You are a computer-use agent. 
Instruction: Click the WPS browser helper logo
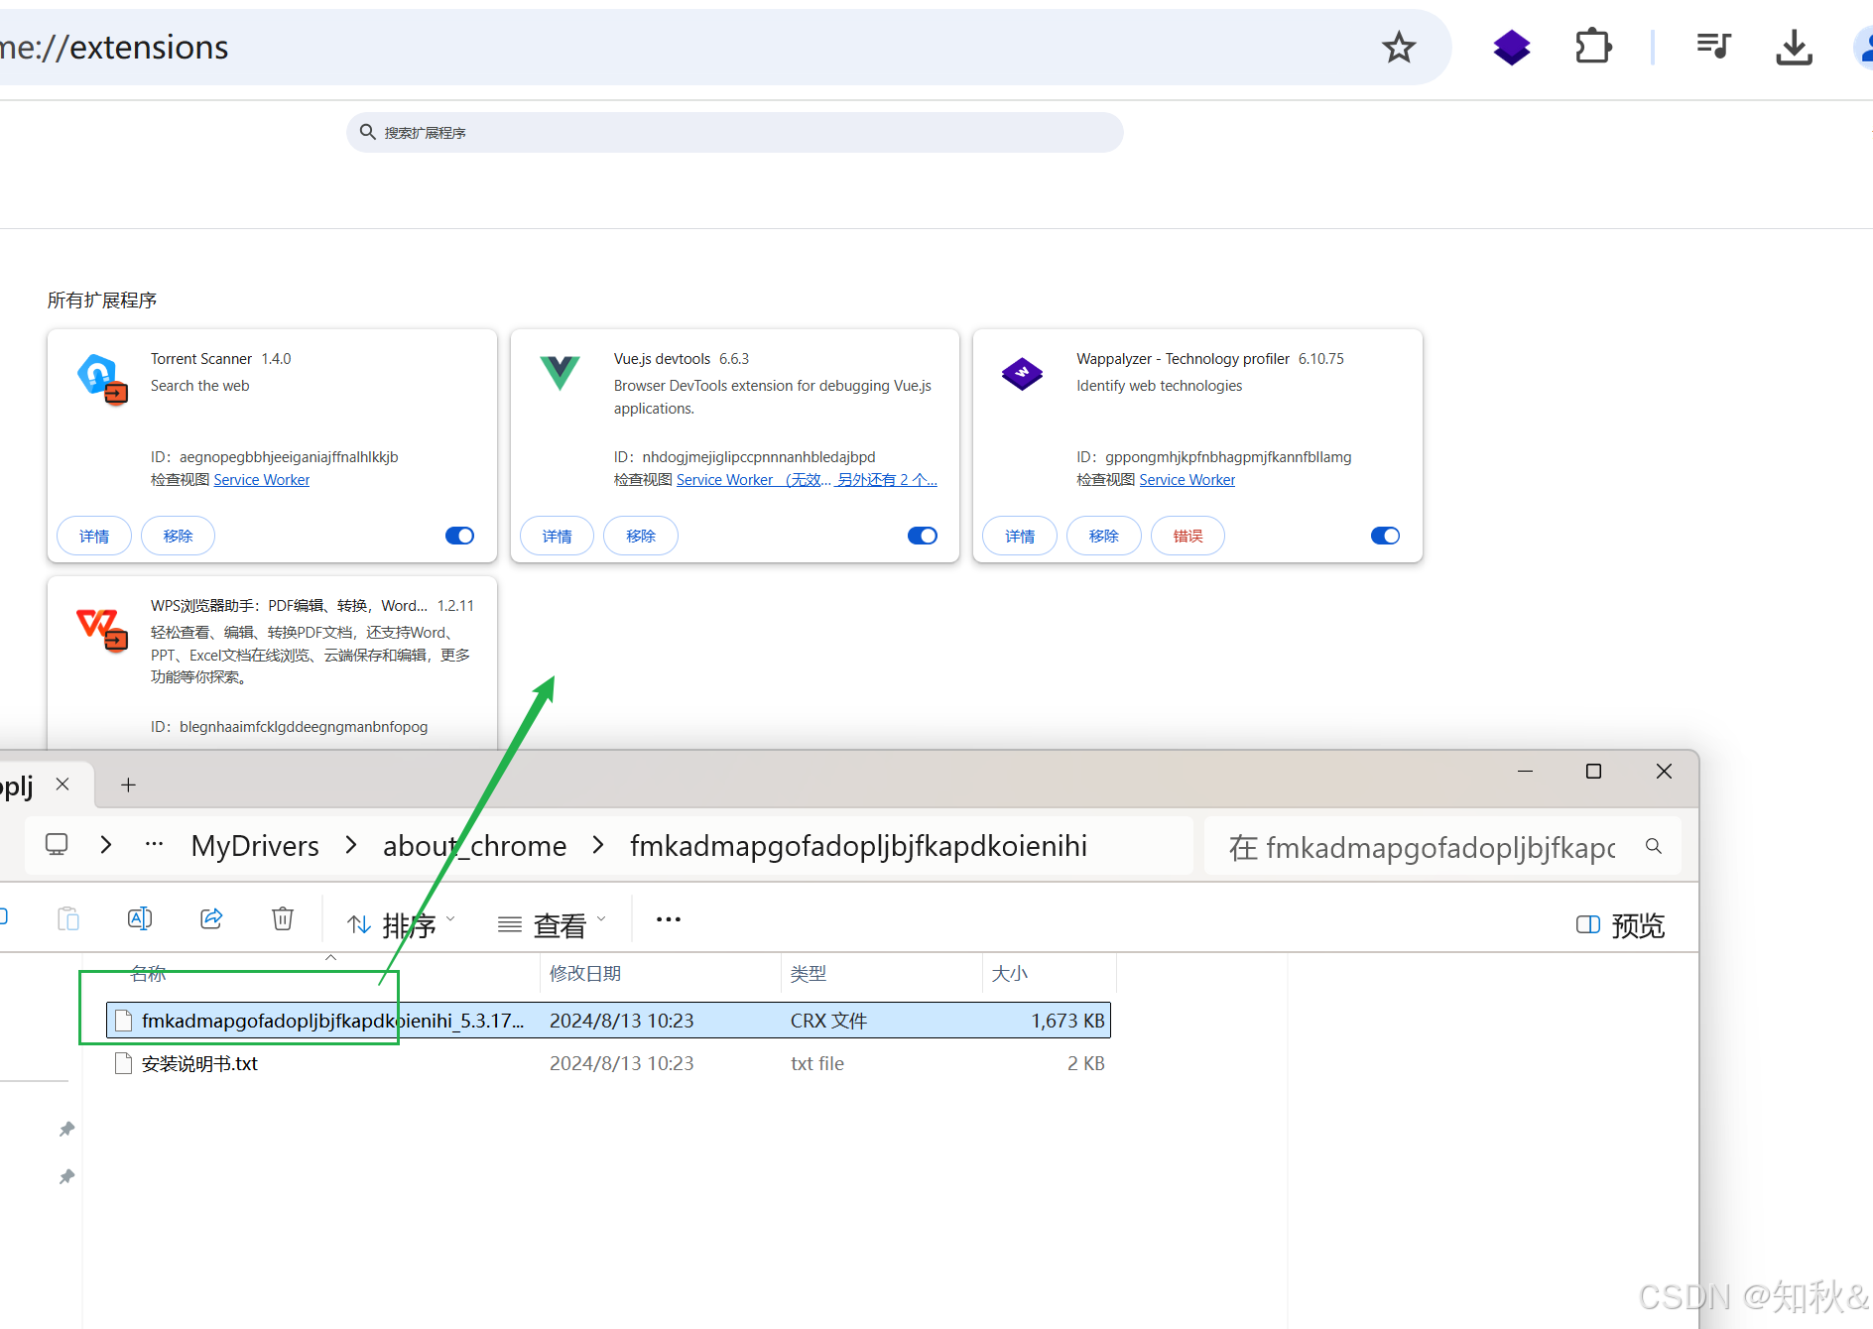click(x=102, y=629)
